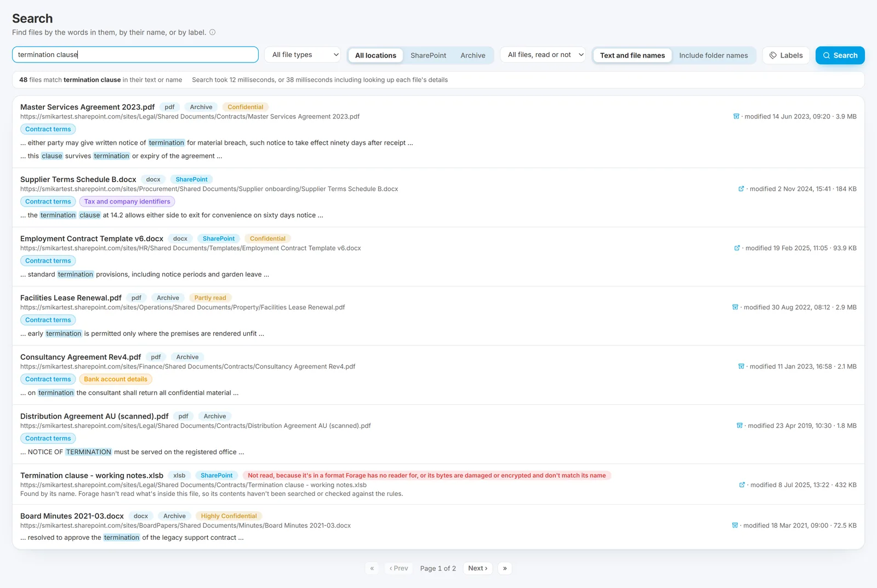Open the All file types dropdown
This screenshot has width=877, height=588.
coord(303,55)
